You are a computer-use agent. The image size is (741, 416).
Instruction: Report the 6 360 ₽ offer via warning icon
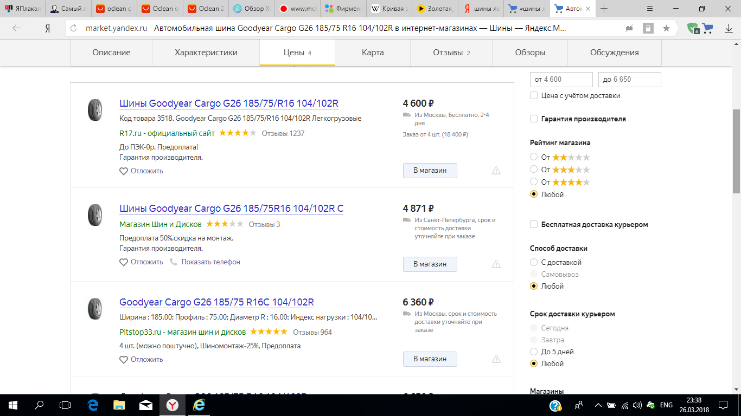(x=496, y=359)
